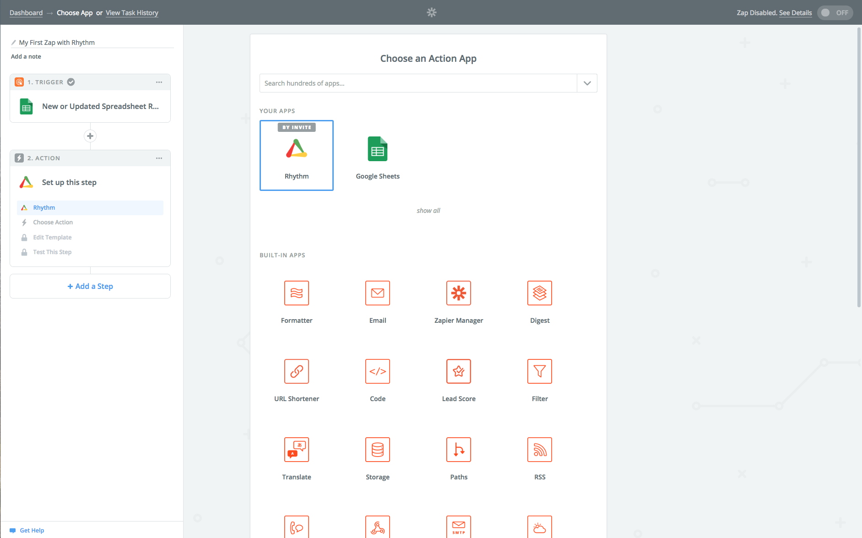Click the Zapier logo in header

(x=431, y=12)
